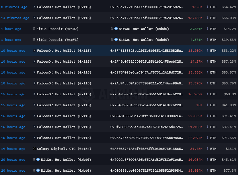Click the Ethereum icon in the 13.6K row

(x=207, y=7)
